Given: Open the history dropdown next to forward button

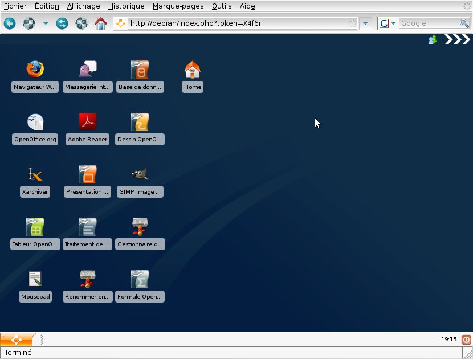Looking at the screenshot, I should (46, 23).
